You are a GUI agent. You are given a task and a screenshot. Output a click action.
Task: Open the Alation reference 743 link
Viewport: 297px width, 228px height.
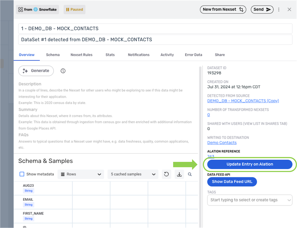pyautogui.click(x=211, y=156)
